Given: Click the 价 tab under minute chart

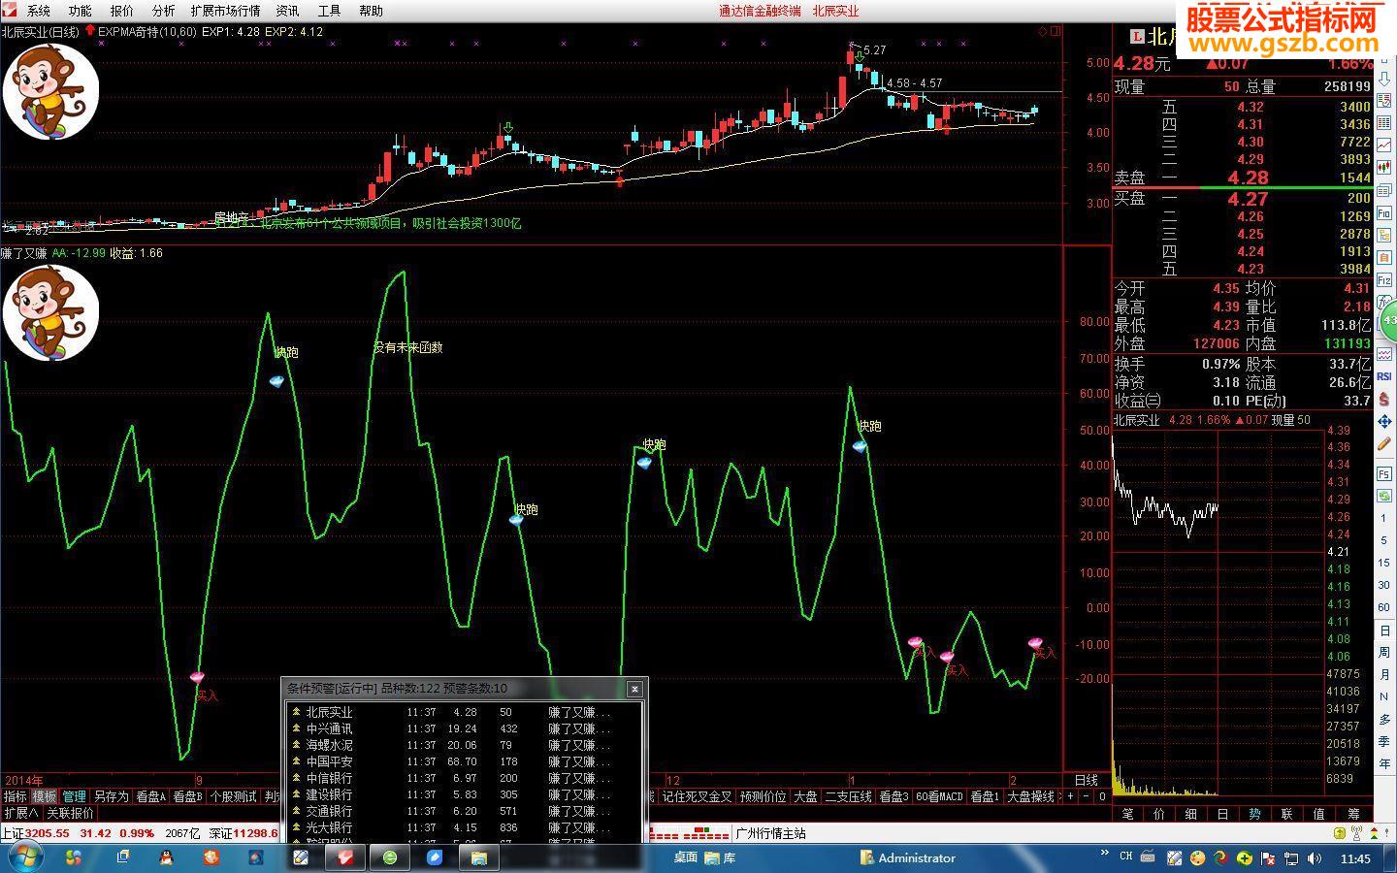Looking at the screenshot, I should coord(1159,814).
